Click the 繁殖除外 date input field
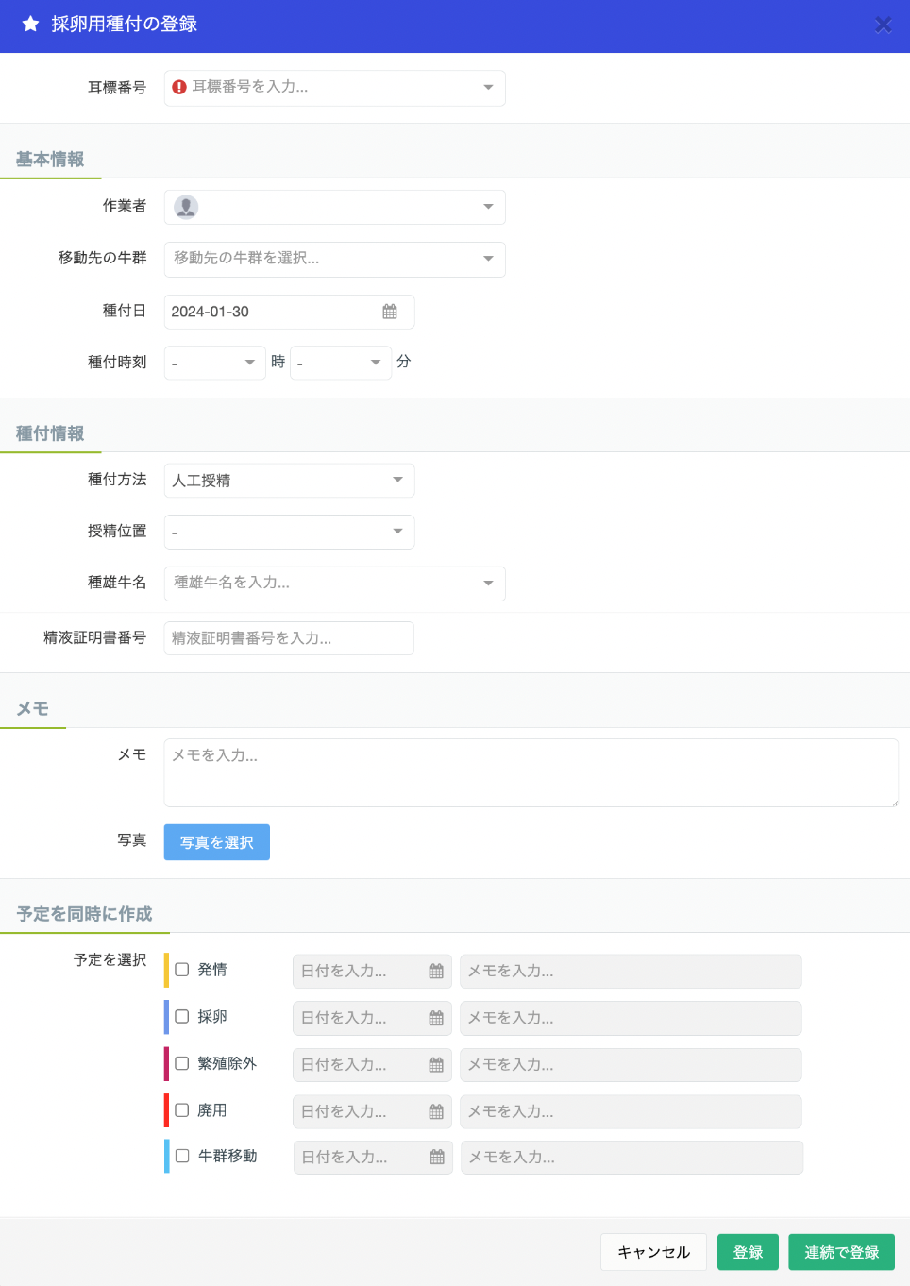The width and height of the screenshot is (910, 1286). pyautogui.click(x=372, y=1065)
